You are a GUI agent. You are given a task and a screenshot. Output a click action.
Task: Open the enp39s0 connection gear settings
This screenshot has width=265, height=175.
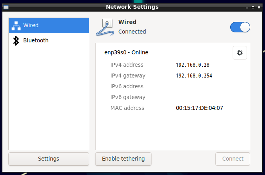240,53
